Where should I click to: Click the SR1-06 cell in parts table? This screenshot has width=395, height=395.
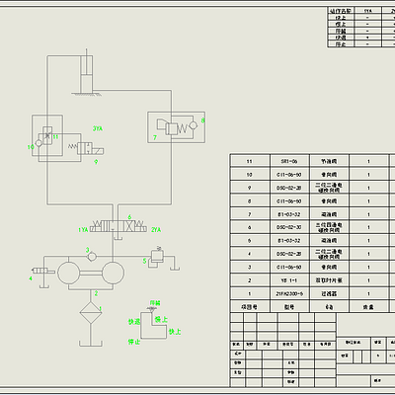[x=289, y=161]
